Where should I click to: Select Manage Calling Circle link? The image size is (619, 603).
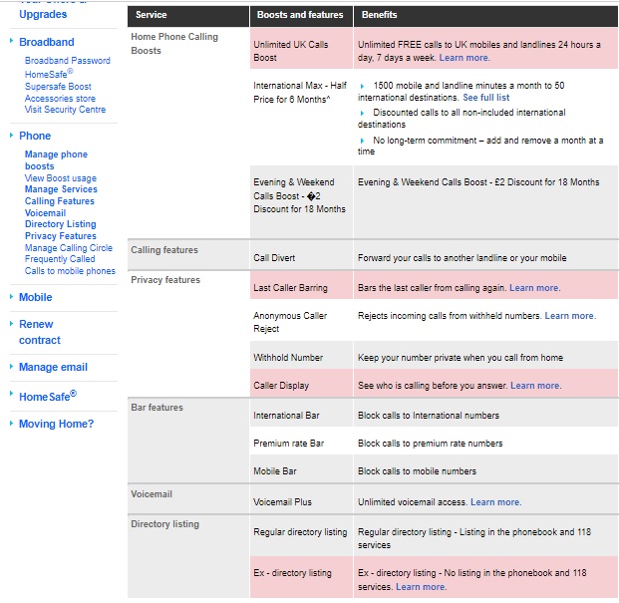coord(69,248)
